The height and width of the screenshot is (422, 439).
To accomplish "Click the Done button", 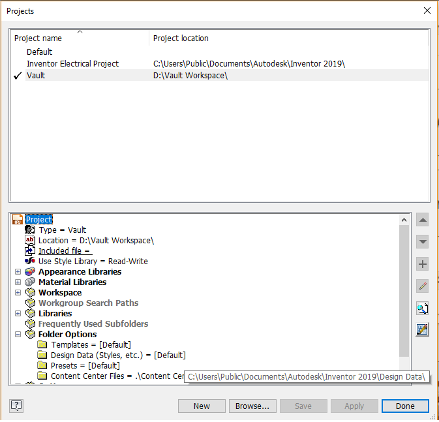I will pos(405,406).
